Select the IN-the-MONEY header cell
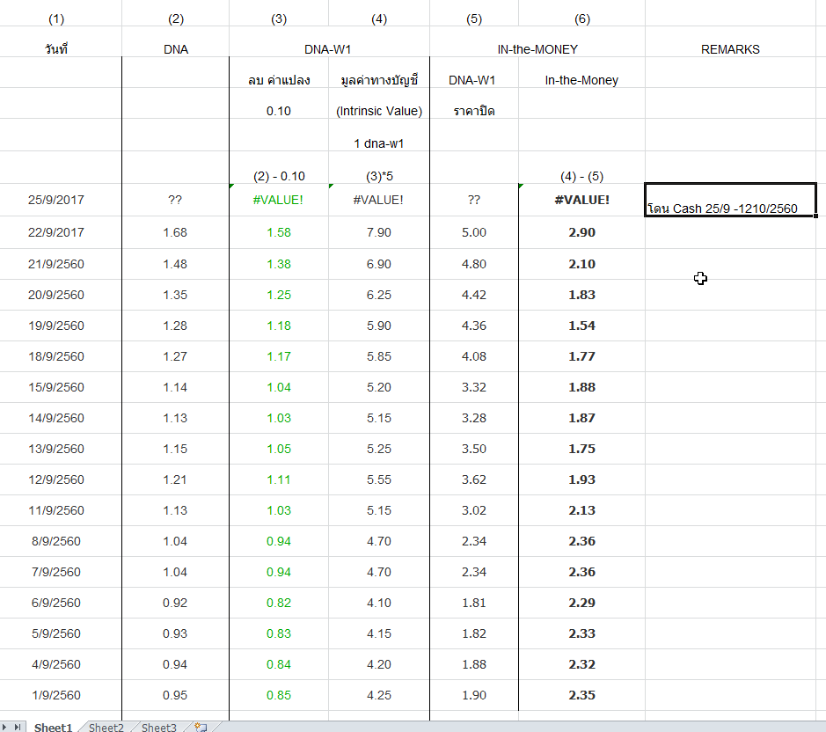Image resolution: width=826 pixels, height=732 pixels. (537, 41)
